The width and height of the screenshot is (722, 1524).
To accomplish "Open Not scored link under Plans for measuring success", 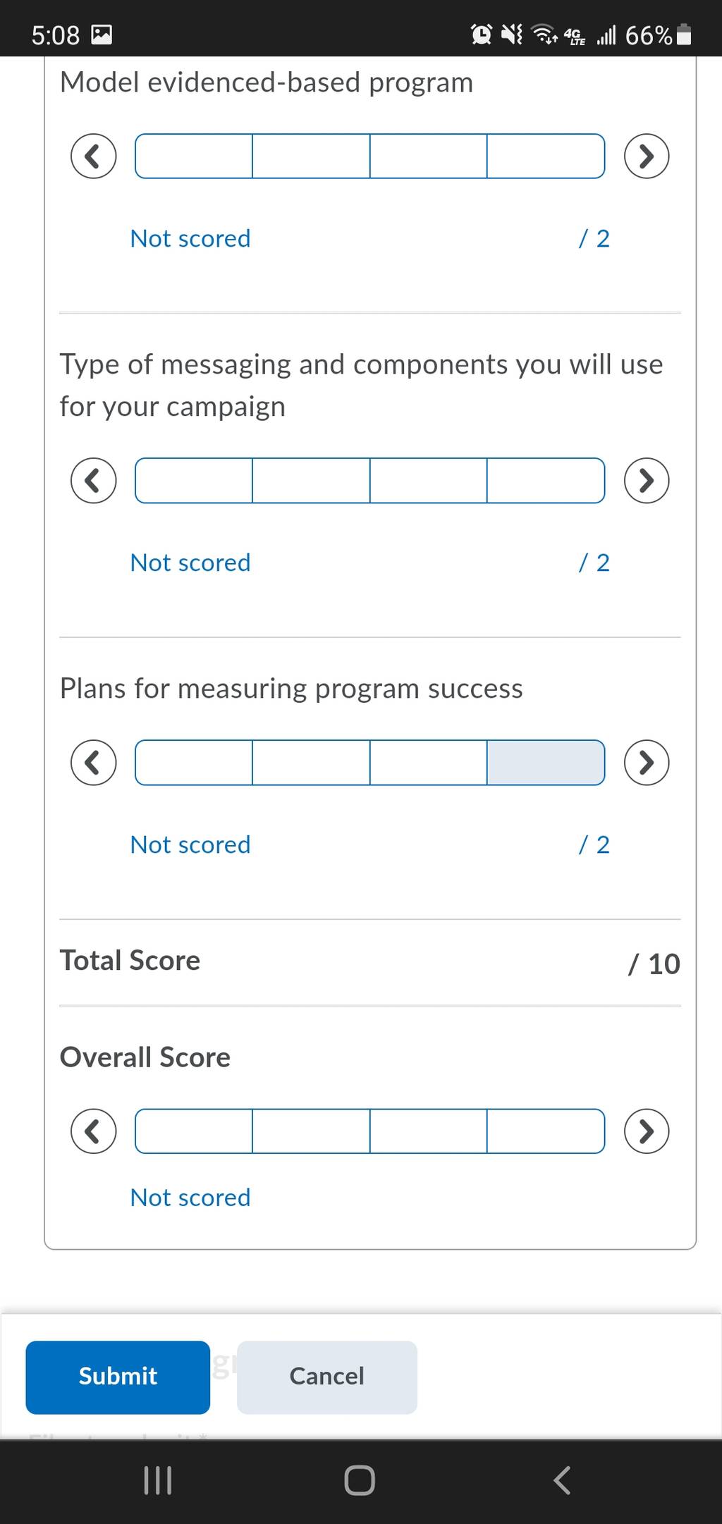I will [x=190, y=844].
